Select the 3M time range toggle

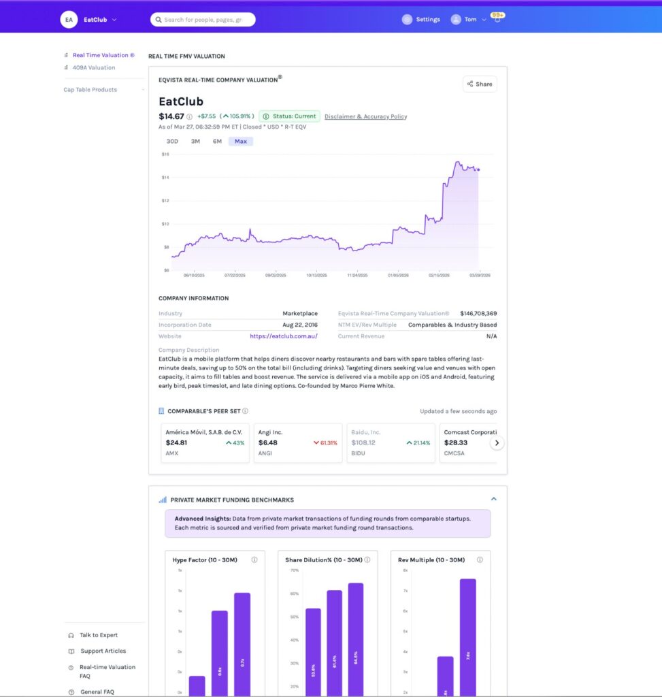195,141
